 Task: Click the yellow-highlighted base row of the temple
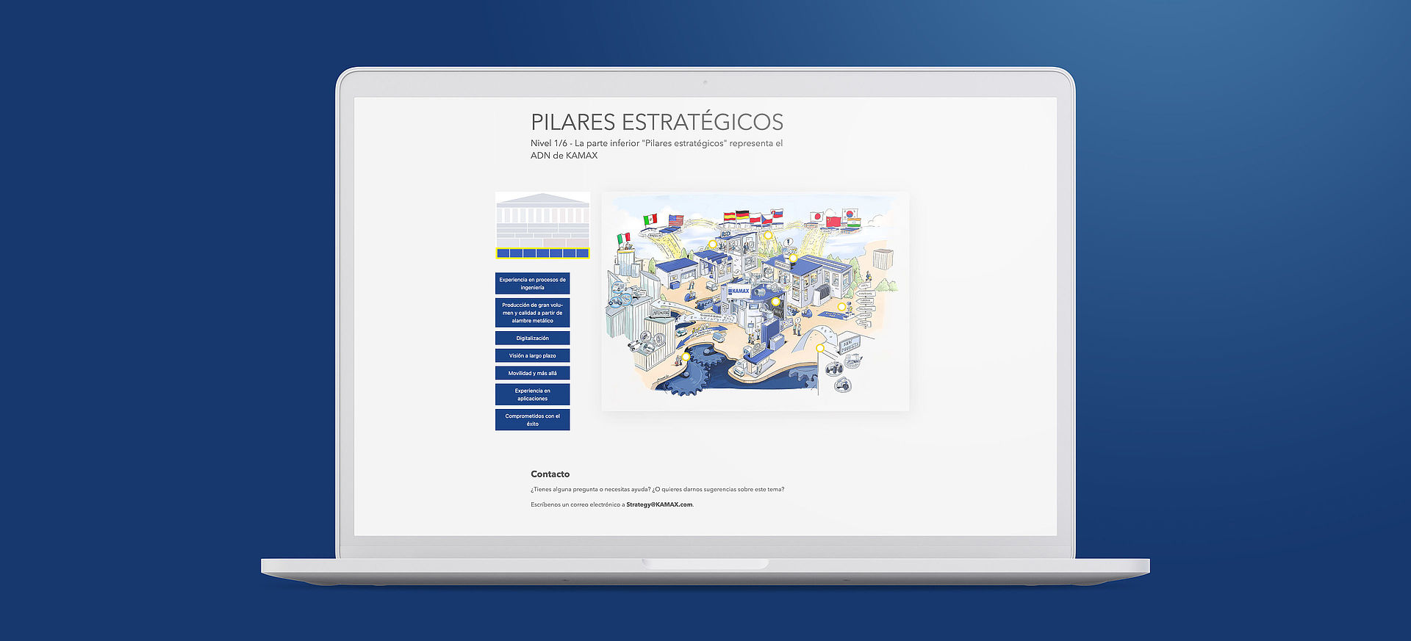(543, 253)
